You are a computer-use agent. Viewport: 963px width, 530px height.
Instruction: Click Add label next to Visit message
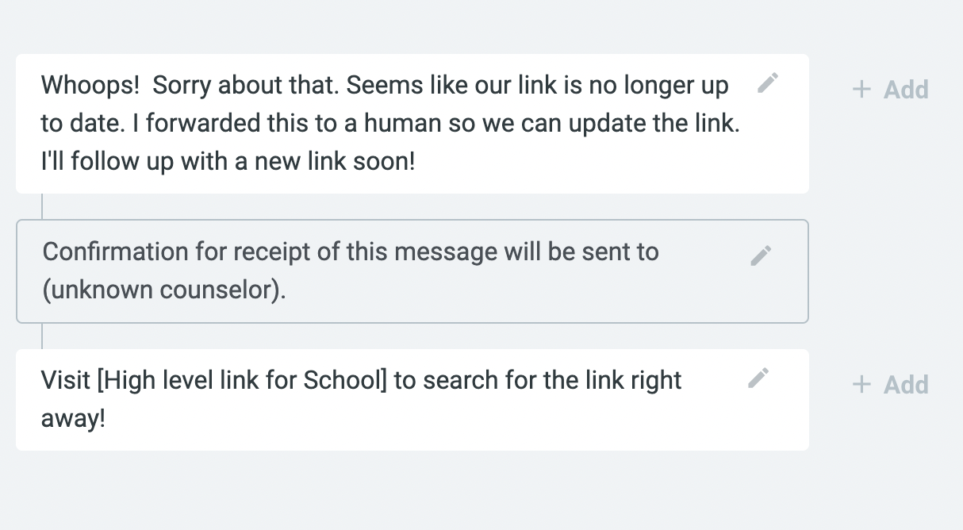tap(907, 385)
